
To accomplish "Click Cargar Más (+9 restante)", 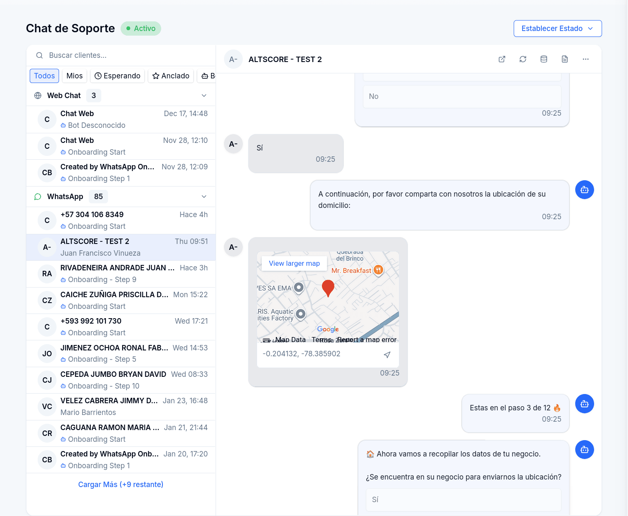I will 121,485.
